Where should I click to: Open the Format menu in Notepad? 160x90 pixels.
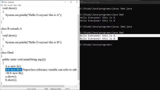(x=10, y=5)
